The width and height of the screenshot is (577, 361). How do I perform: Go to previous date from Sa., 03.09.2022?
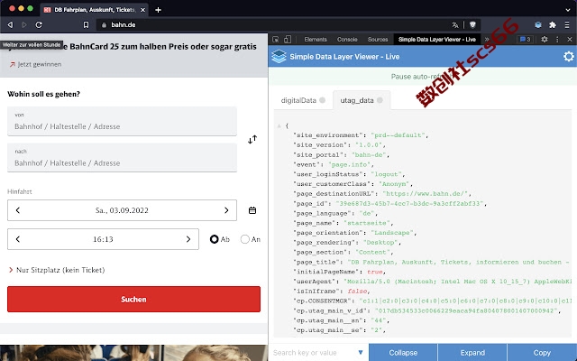[18, 210]
